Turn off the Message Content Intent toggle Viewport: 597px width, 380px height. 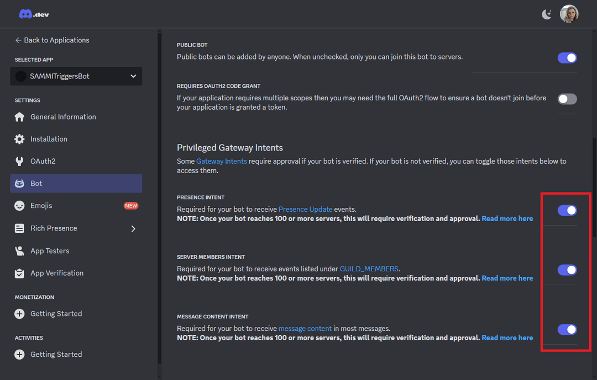567,329
